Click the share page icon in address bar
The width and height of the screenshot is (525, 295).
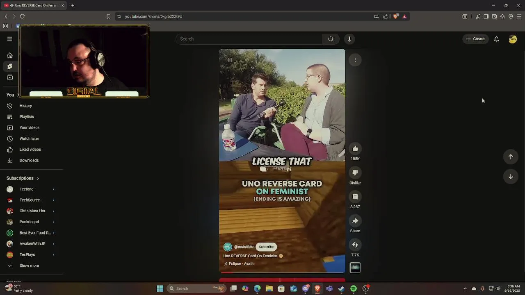click(386, 16)
